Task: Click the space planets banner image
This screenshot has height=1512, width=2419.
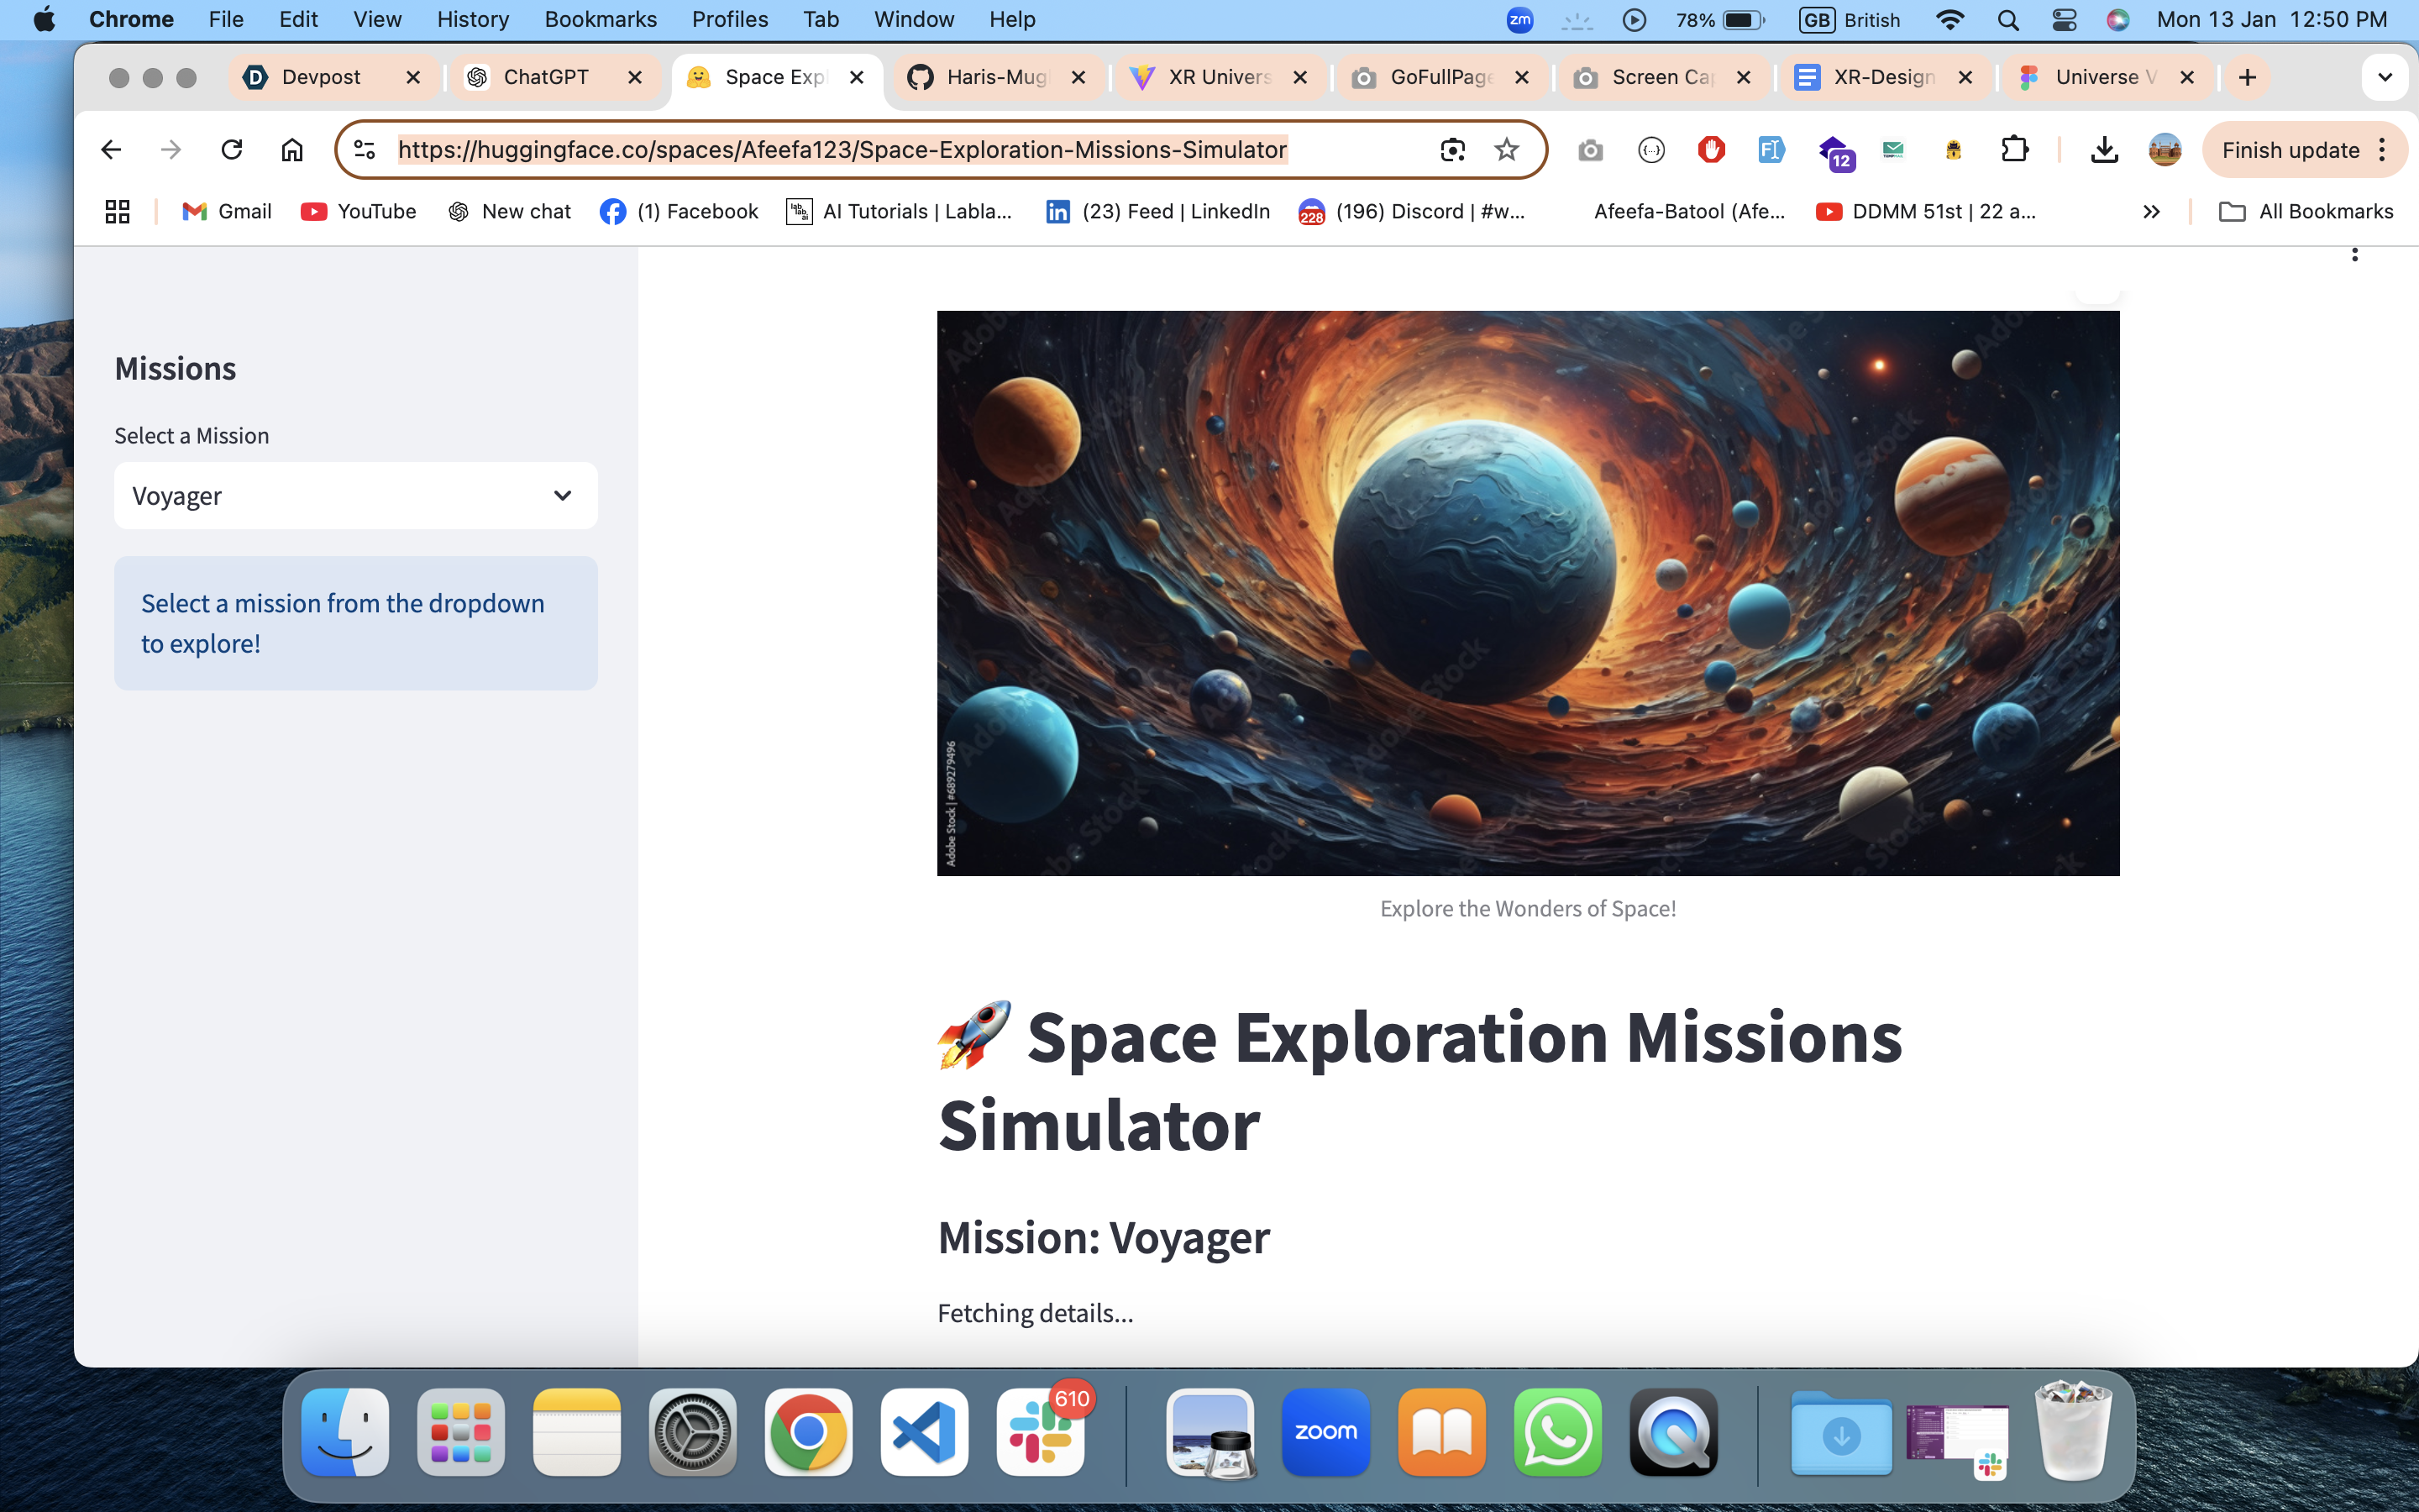Action: (1527, 593)
